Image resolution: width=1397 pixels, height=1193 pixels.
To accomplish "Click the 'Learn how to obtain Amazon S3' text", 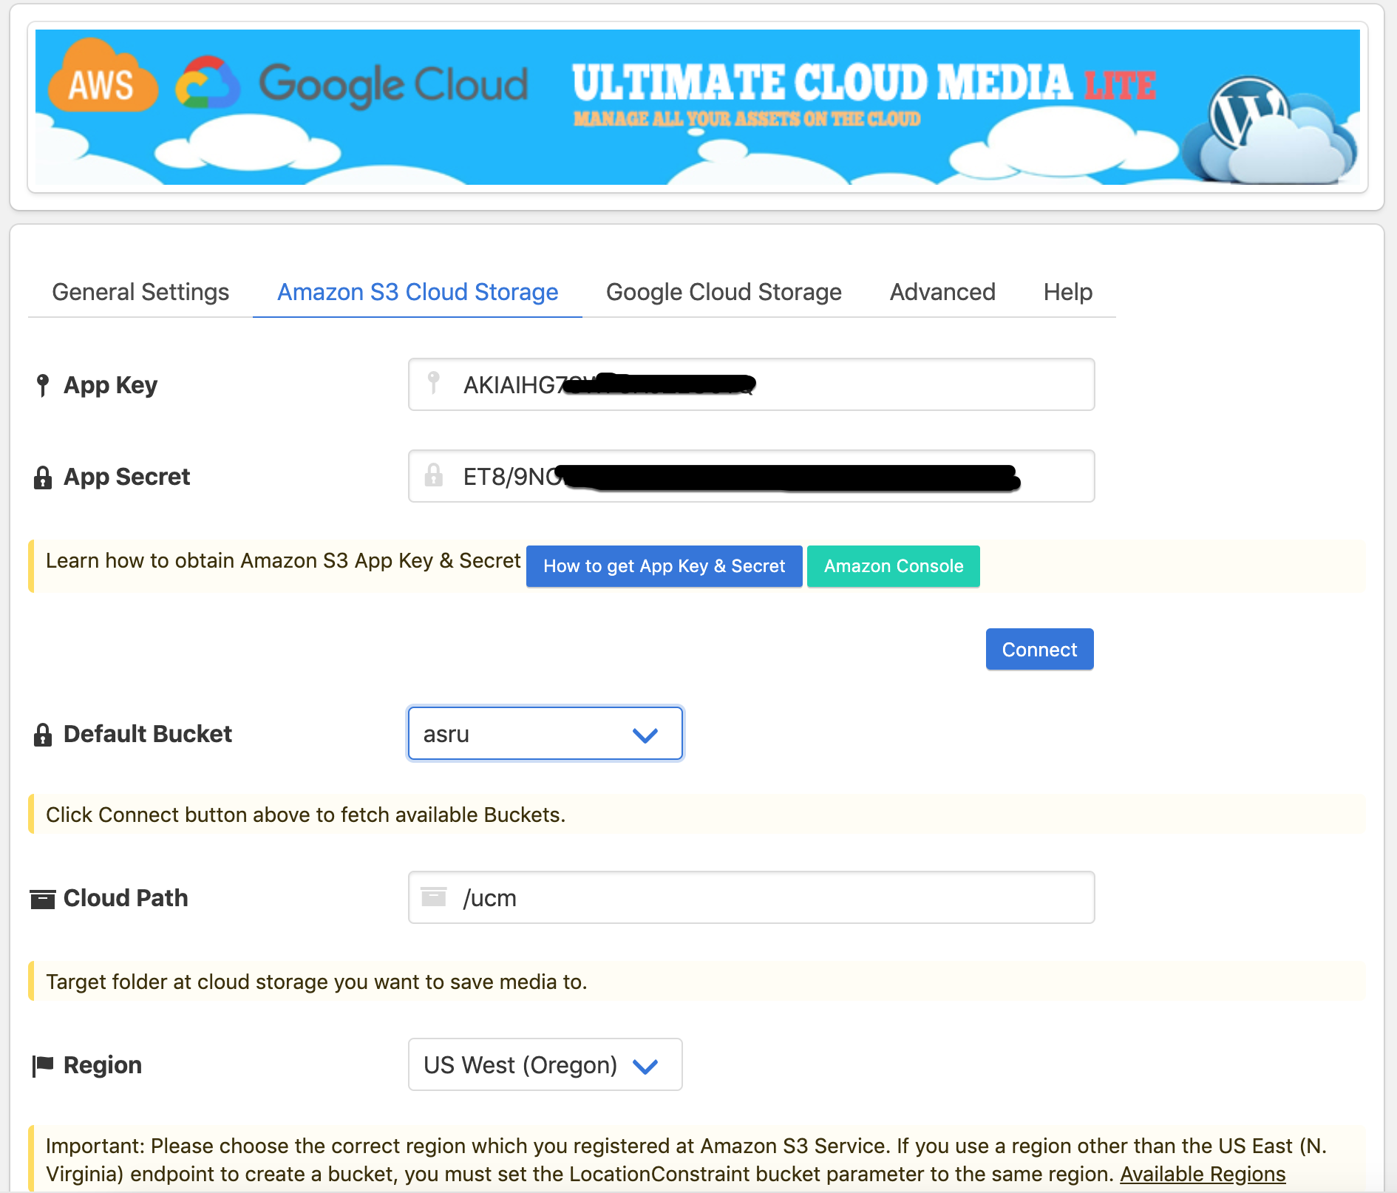I will tap(283, 560).
